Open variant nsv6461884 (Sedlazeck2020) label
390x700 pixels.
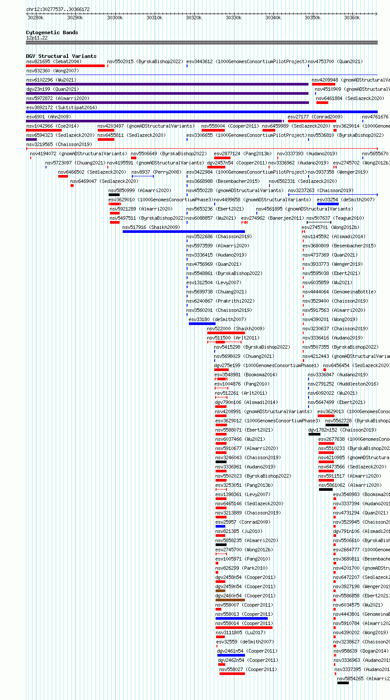tap(351, 99)
